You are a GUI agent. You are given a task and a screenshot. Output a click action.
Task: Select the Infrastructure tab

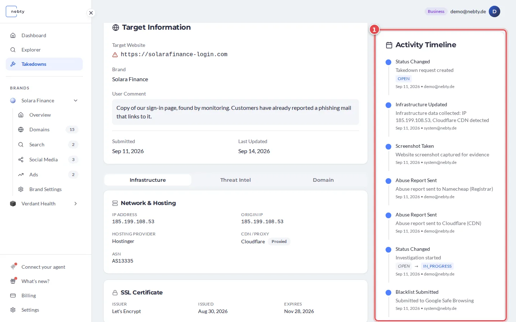[148, 180]
